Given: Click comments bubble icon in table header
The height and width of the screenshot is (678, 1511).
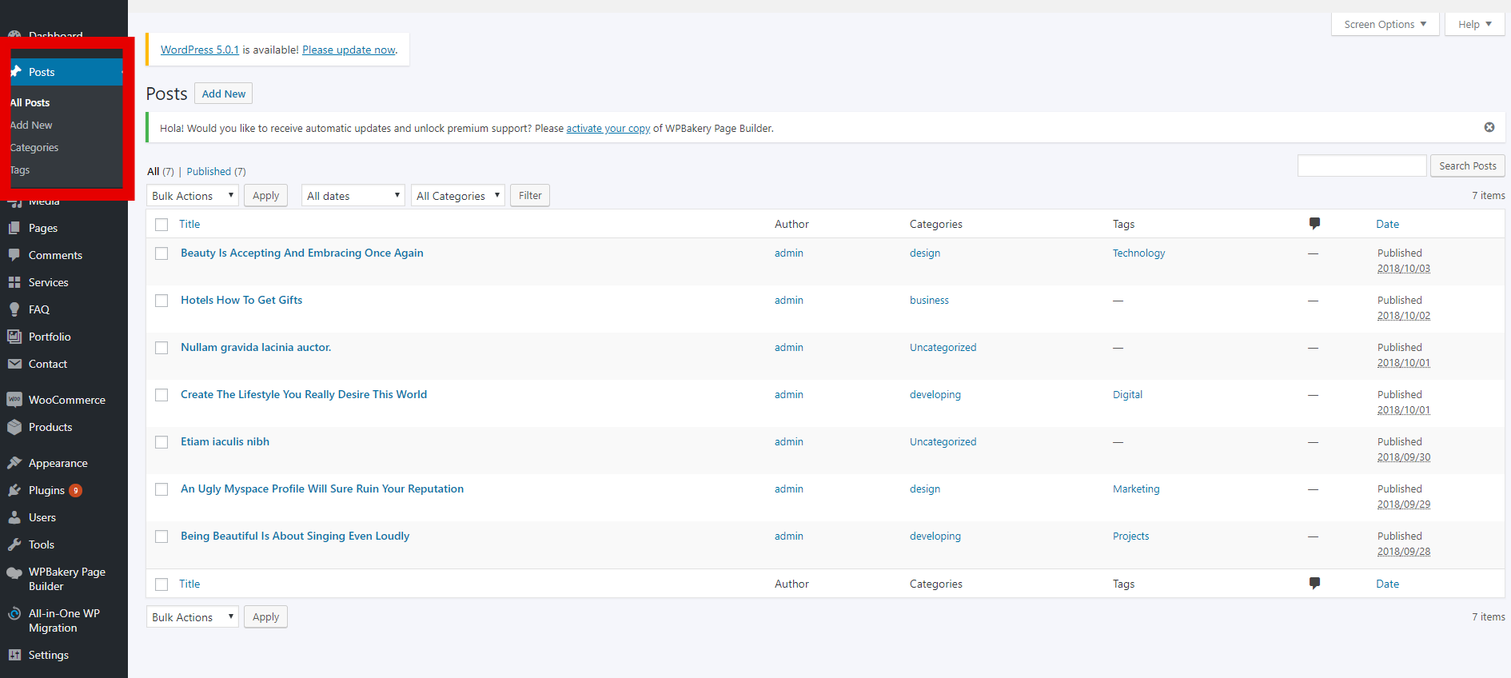Looking at the screenshot, I should pyautogui.click(x=1314, y=224).
